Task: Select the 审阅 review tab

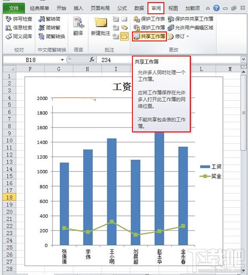Action: point(156,8)
